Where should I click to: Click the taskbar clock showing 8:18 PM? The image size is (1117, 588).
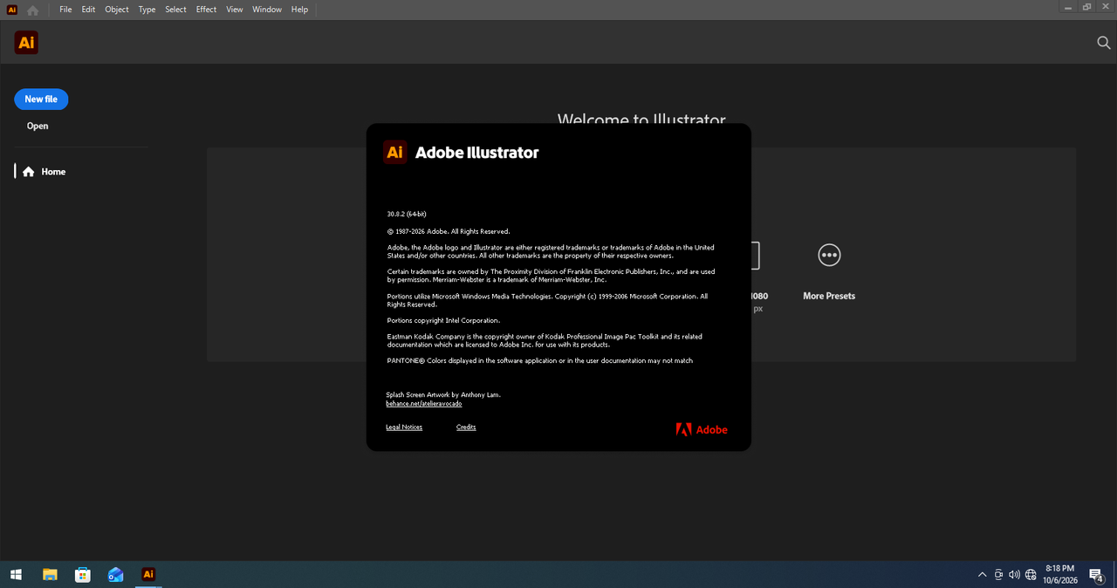pos(1059,569)
